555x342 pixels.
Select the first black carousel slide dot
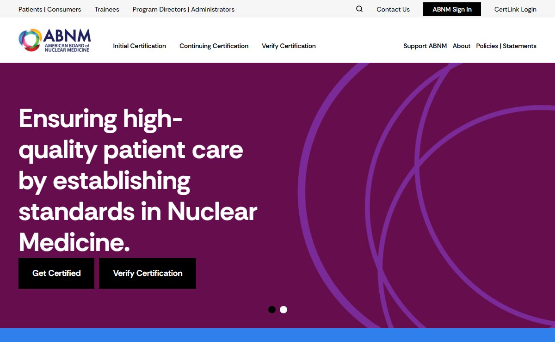(x=272, y=310)
